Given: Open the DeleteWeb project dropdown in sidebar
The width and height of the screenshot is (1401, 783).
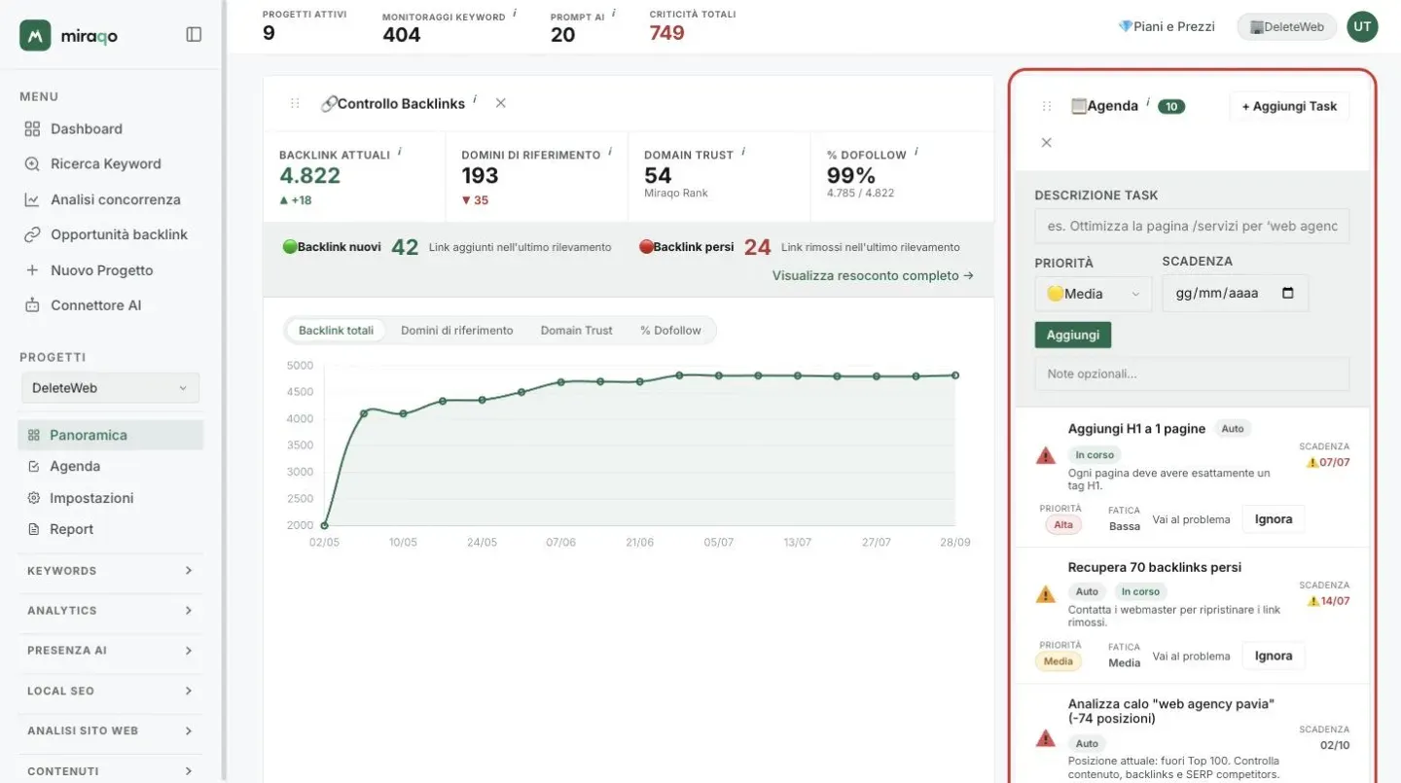Looking at the screenshot, I should pos(111,388).
